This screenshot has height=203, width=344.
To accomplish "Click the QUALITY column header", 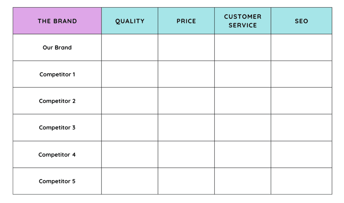I will pos(130,21).
